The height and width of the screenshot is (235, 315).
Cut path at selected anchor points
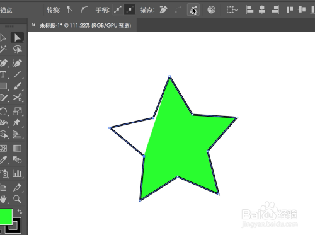[193, 9]
